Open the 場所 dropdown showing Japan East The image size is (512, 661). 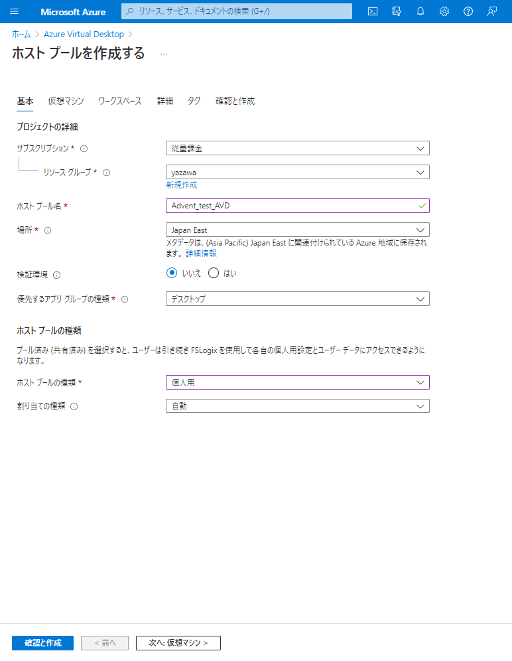(x=298, y=230)
